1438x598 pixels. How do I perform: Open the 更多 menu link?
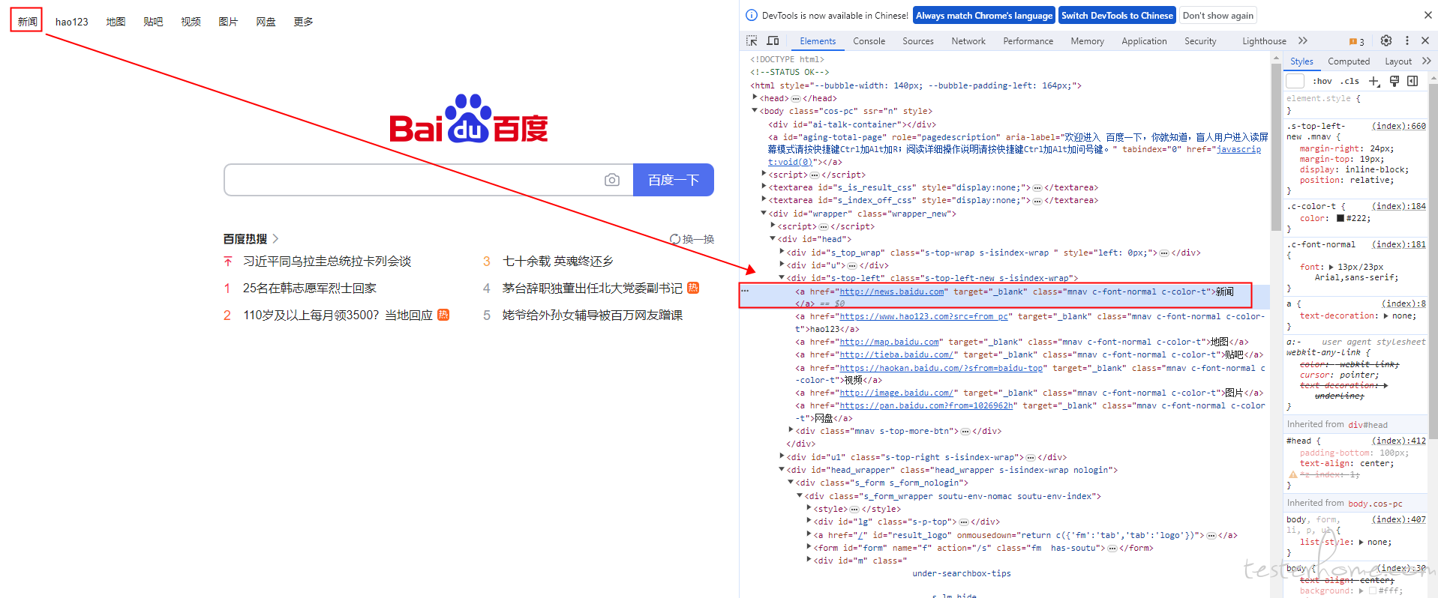[x=303, y=22]
